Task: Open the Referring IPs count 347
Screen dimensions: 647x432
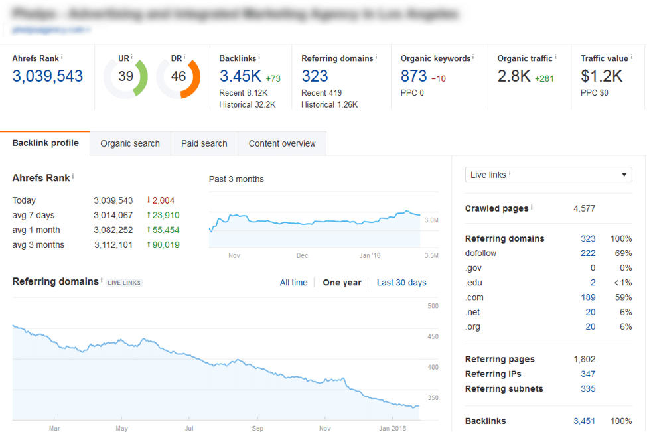Action: 588,374
